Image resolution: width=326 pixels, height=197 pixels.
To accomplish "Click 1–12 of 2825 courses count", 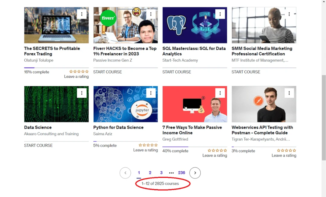I will [x=160, y=183].
